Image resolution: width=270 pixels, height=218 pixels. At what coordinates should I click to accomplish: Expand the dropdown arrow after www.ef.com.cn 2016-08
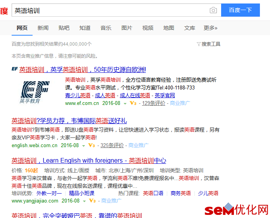[125, 103]
